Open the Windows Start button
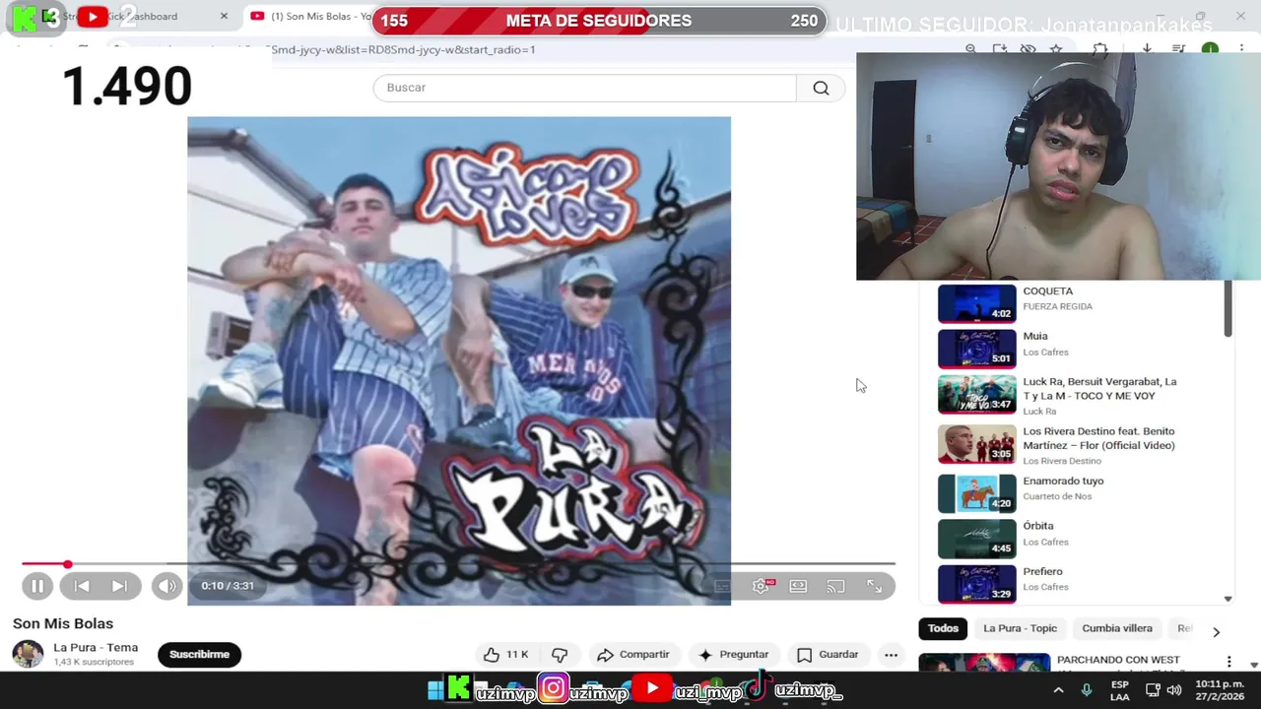 tap(434, 690)
